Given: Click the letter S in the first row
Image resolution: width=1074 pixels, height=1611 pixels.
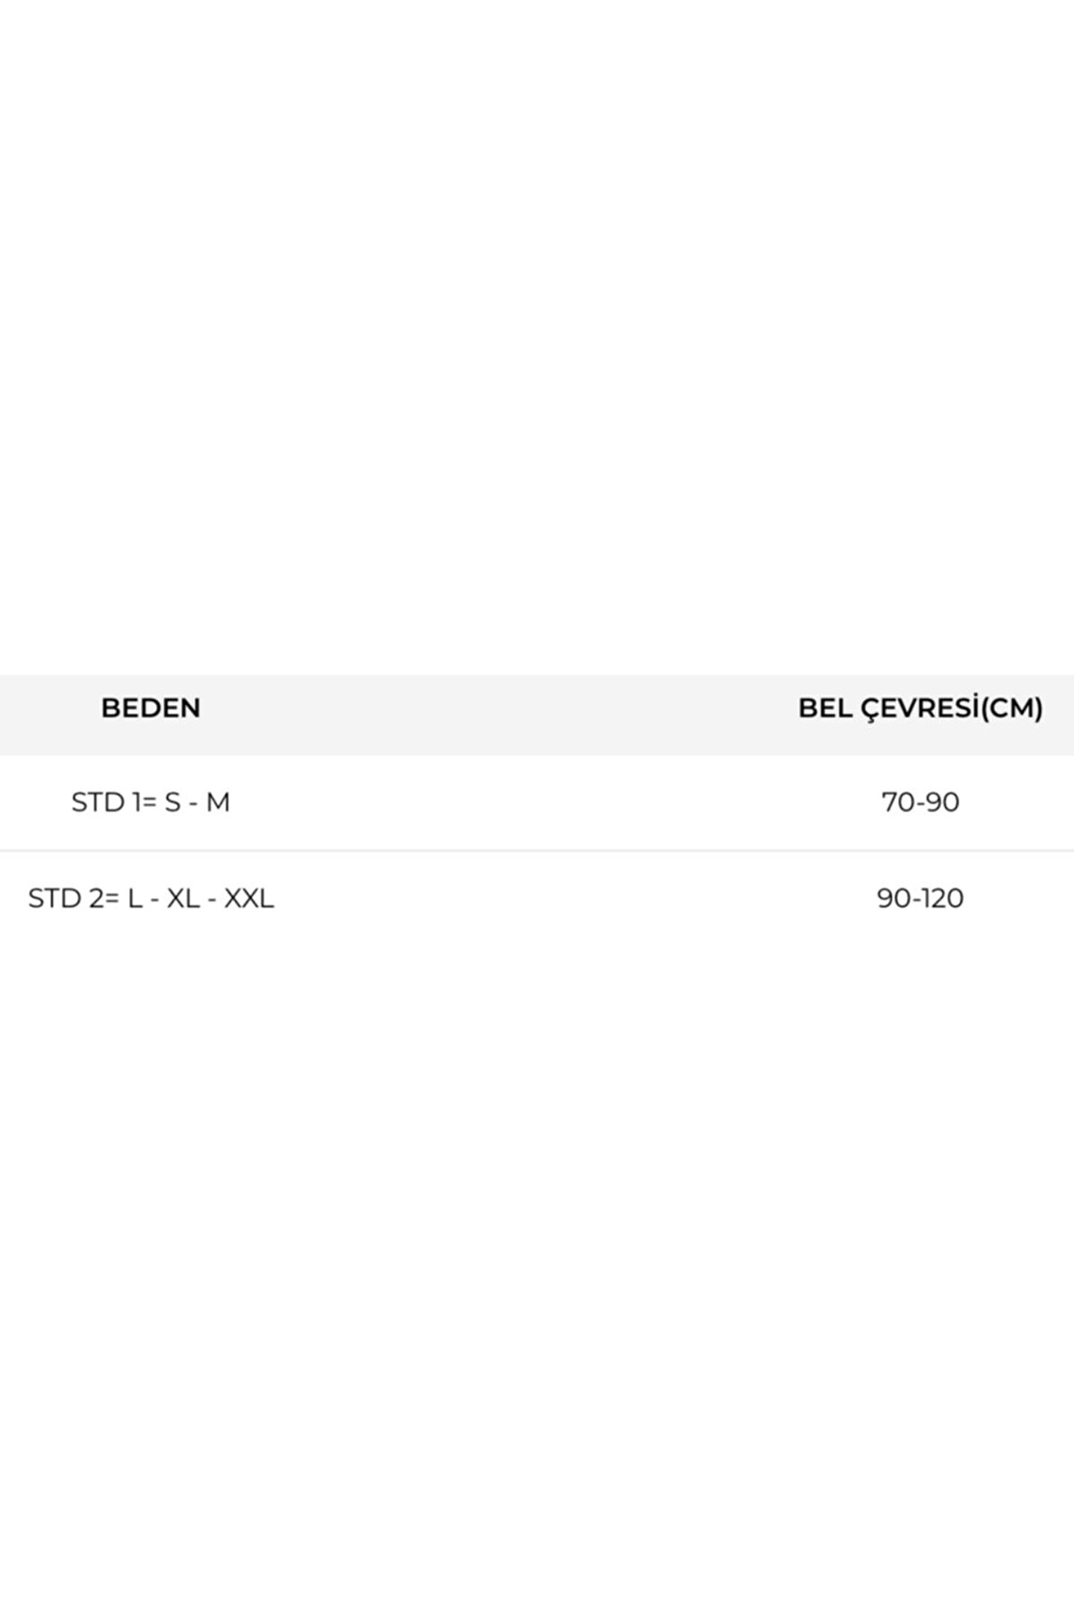Looking at the screenshot, I should tap(173, 803).
